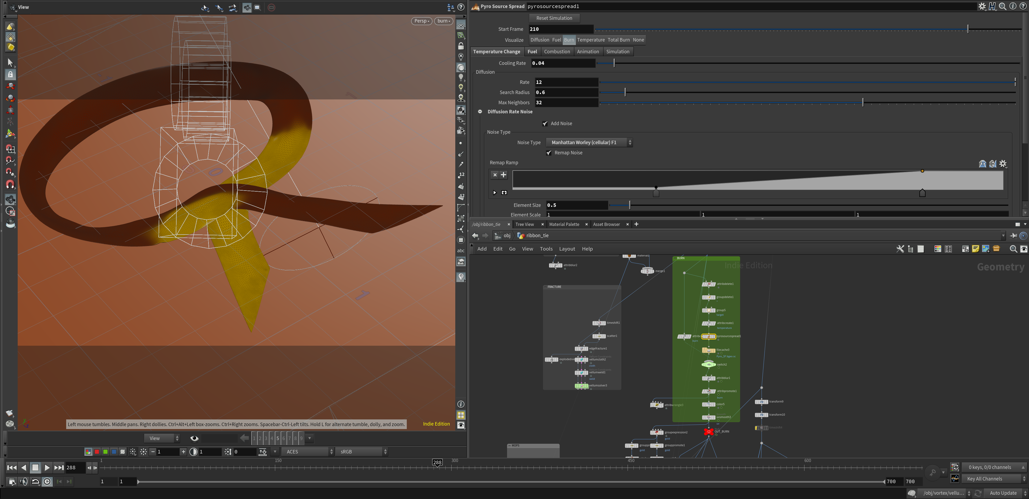Click the parameter gear menu icon
The width and height of the screenshot is (1029, 499).
click(982, 6)
